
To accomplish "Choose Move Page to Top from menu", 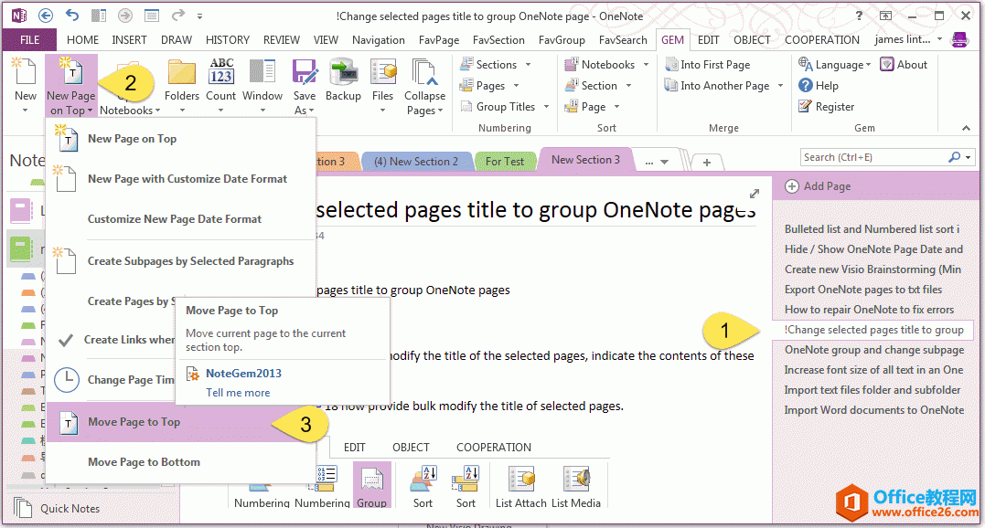I will (x=136, y=423).
